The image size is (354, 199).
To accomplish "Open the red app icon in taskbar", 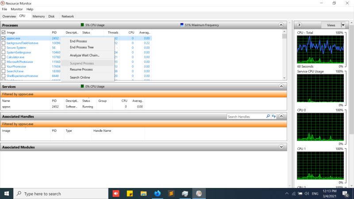I will point(116,194).
